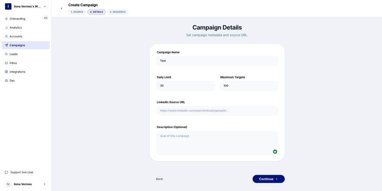Screen dimensions: 382x191
Task: Open the Integrations page
Action: [x=26, y=72]
